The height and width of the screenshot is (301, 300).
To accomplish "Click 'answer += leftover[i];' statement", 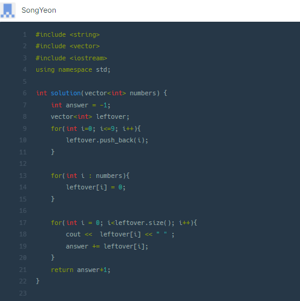I will [107, 246].
